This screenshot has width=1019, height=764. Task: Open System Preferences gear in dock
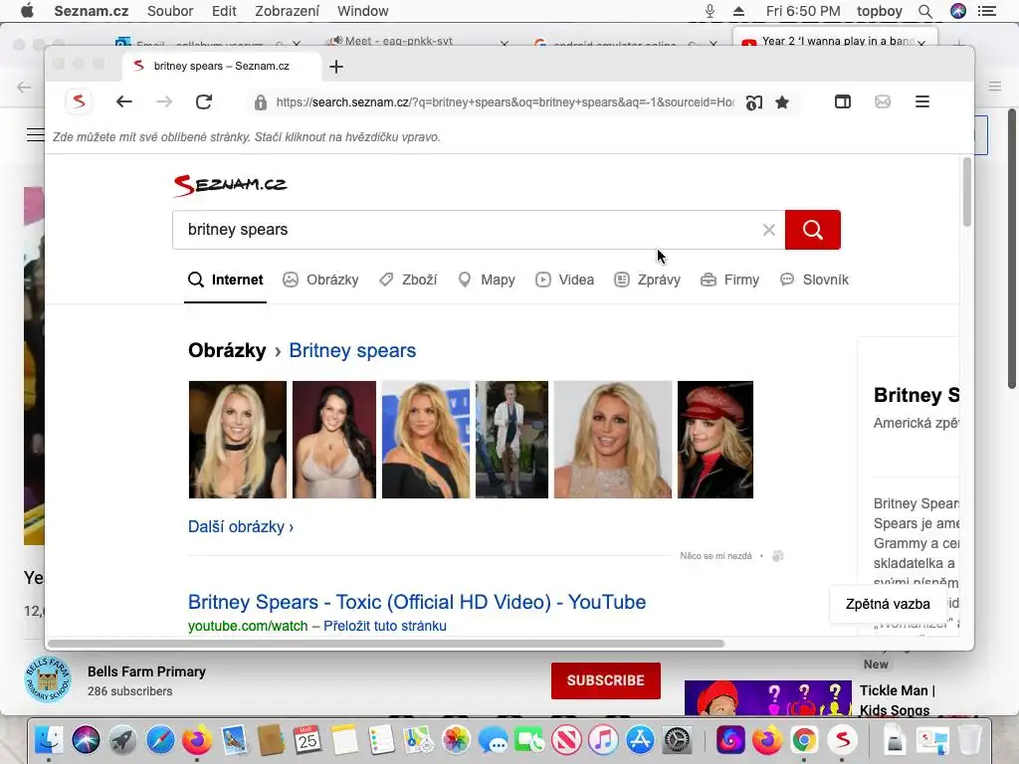point(677,740)
